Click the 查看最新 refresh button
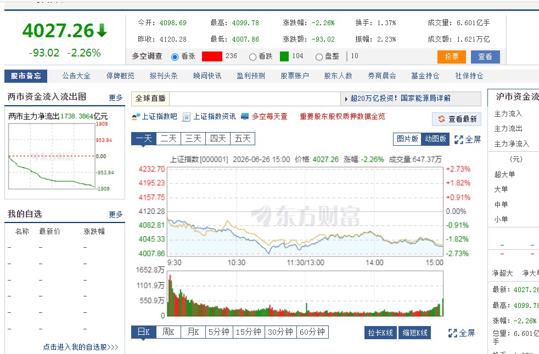The height and width of the screenshot is (354, 539). click(457, 119)
